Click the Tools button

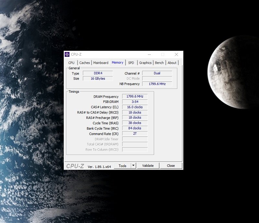tap(122, 166)
